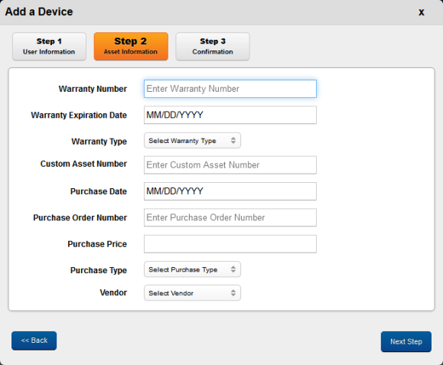Screen dimensions: 443x365
Task: Open the Warranty Type stepper arrows
Action: tap(233, 140)
